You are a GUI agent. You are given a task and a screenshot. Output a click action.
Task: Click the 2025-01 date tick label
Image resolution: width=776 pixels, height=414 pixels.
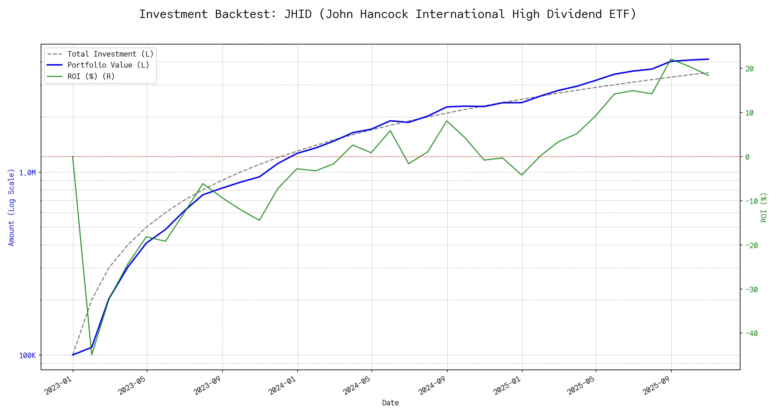[x=507, y=385]
